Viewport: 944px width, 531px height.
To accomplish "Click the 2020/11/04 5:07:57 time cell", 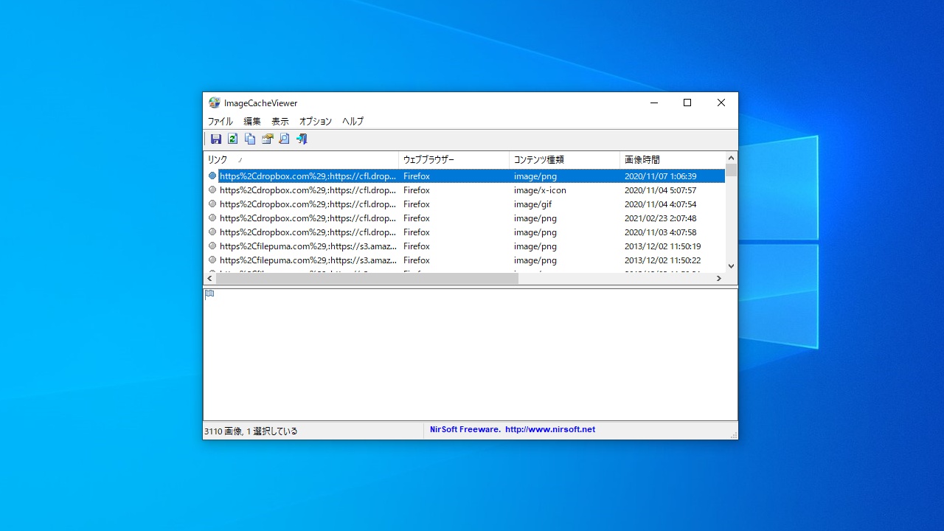I will click(x=660, y=190).
